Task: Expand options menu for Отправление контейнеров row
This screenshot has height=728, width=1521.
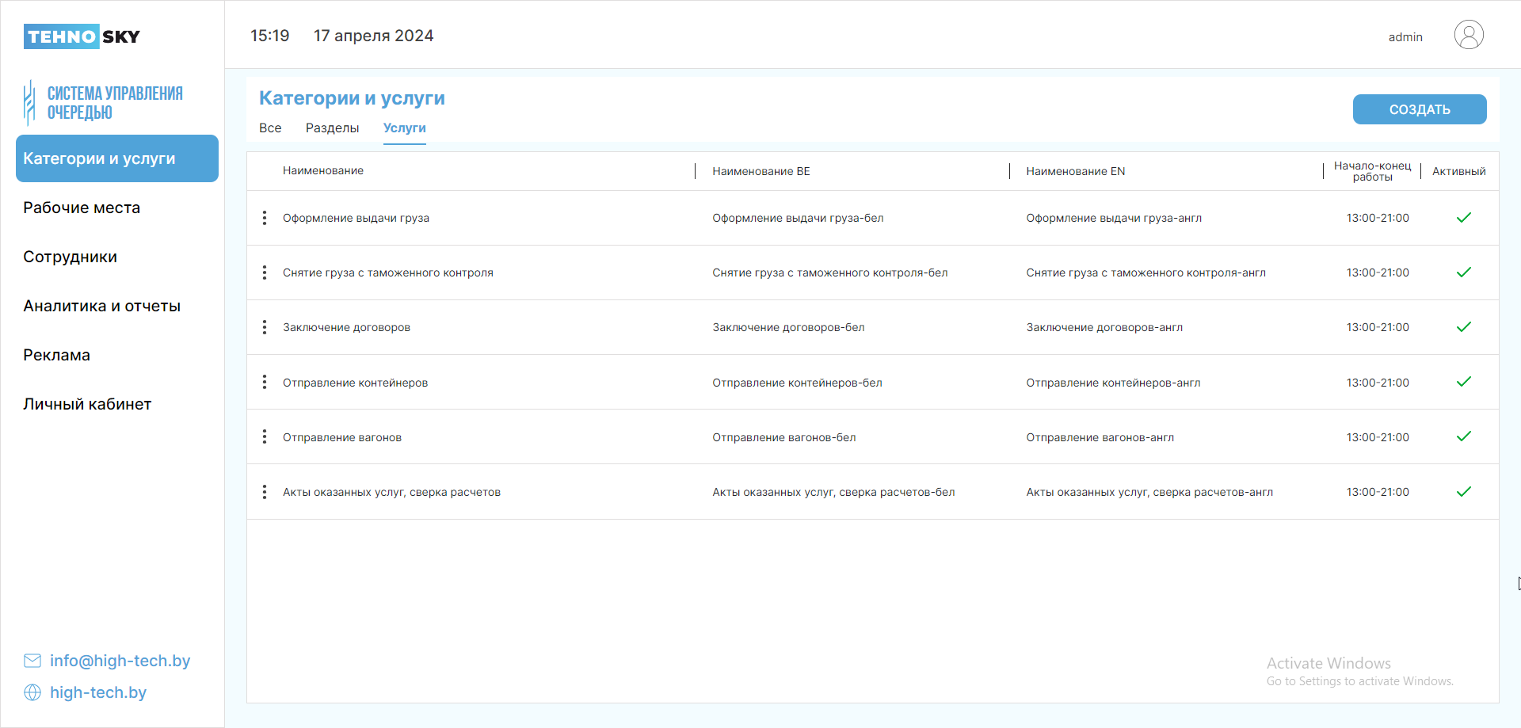Action: tap(265, 383)
